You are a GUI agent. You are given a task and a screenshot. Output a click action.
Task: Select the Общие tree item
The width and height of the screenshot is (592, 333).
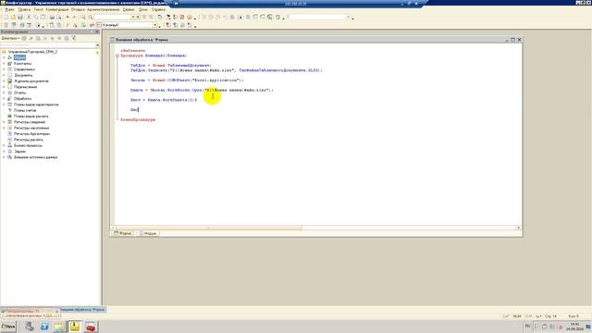pos(19,57)
